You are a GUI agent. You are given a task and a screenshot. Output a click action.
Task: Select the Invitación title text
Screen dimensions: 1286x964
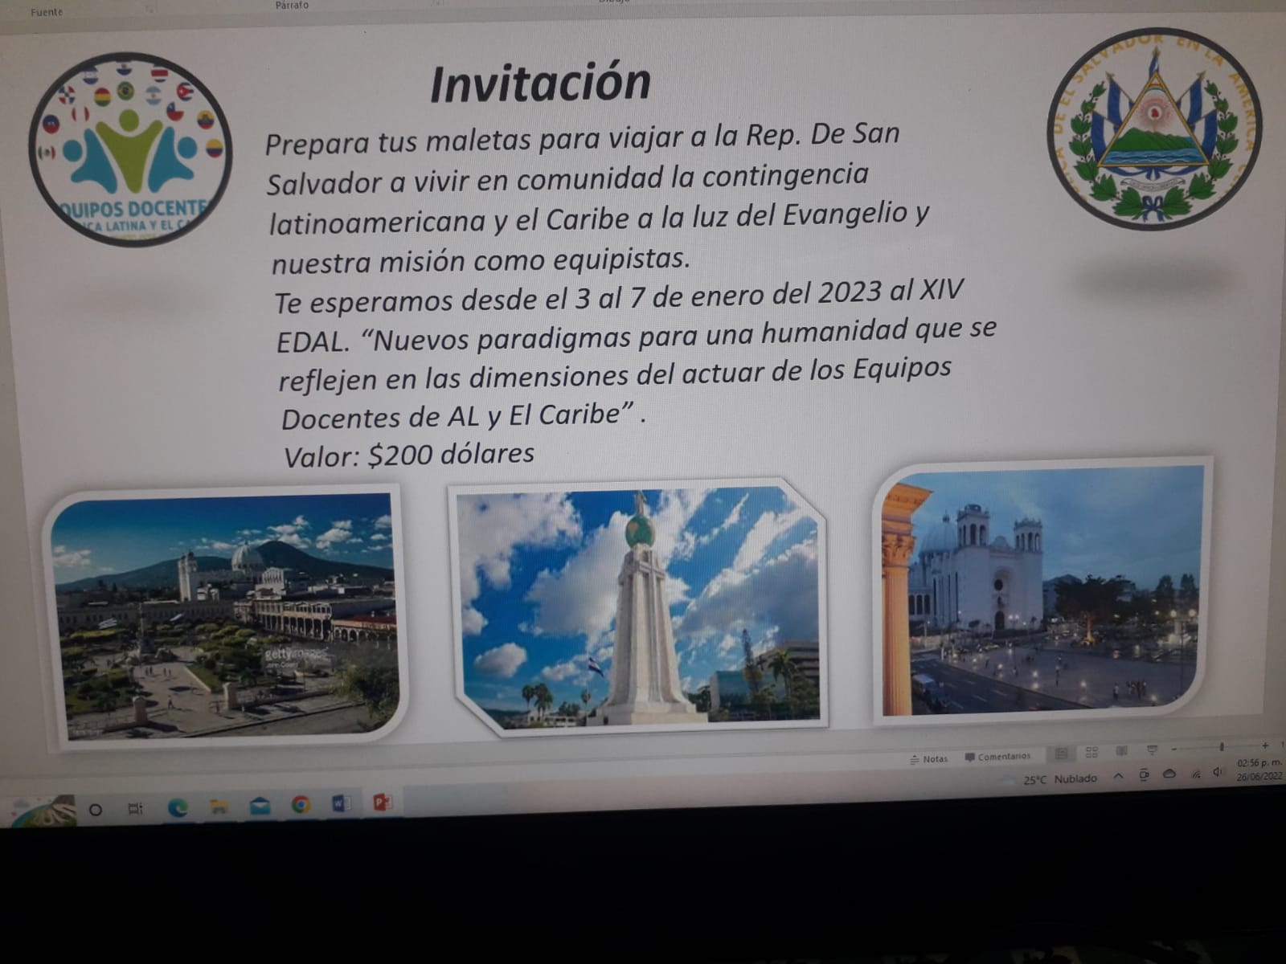pos(540,84)
